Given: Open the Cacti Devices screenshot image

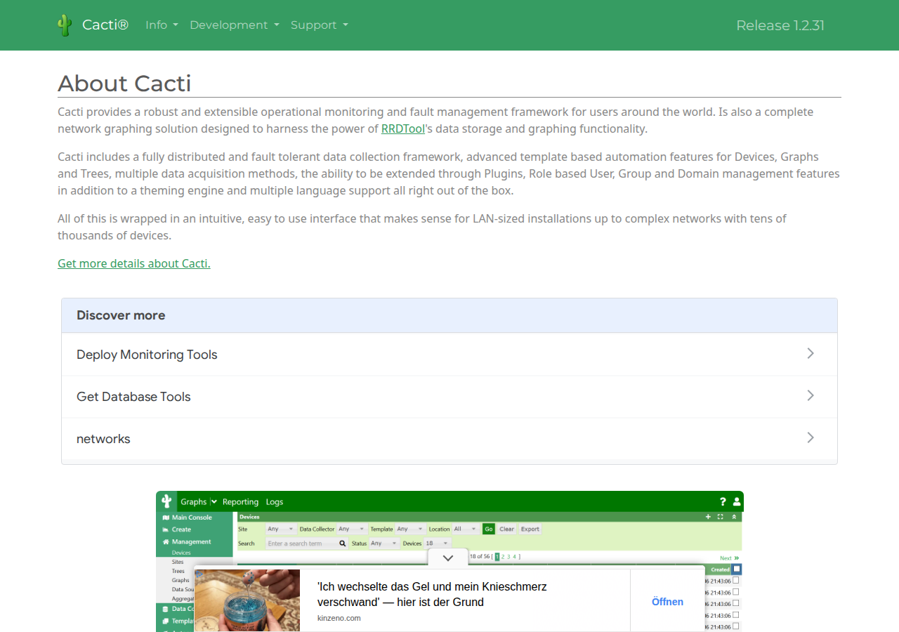Looking at the screenshot, I should tap(449, 561).
